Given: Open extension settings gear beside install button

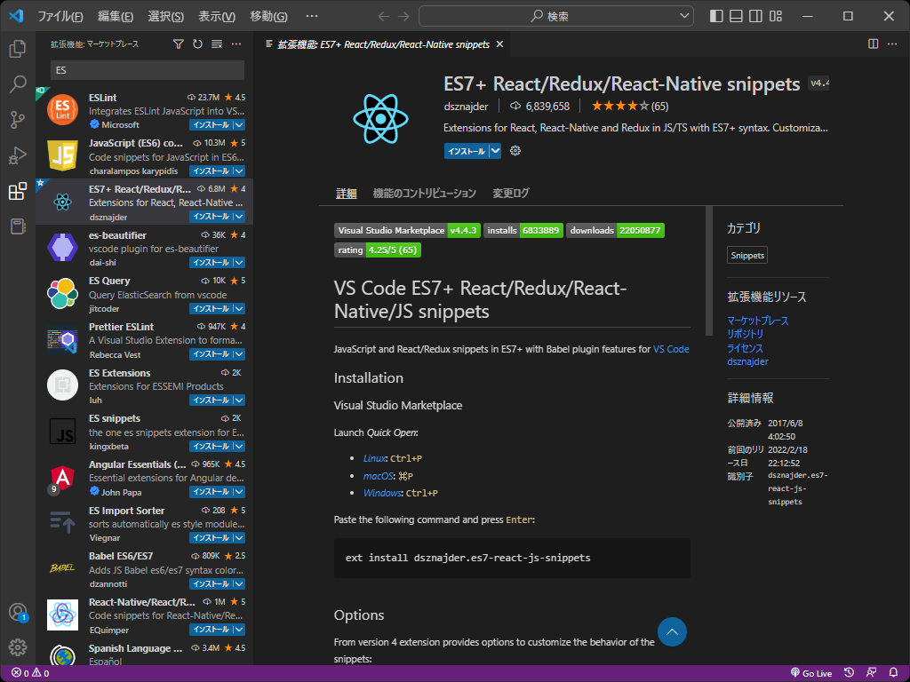Looking at the screenshot, I should pos(515,151).
